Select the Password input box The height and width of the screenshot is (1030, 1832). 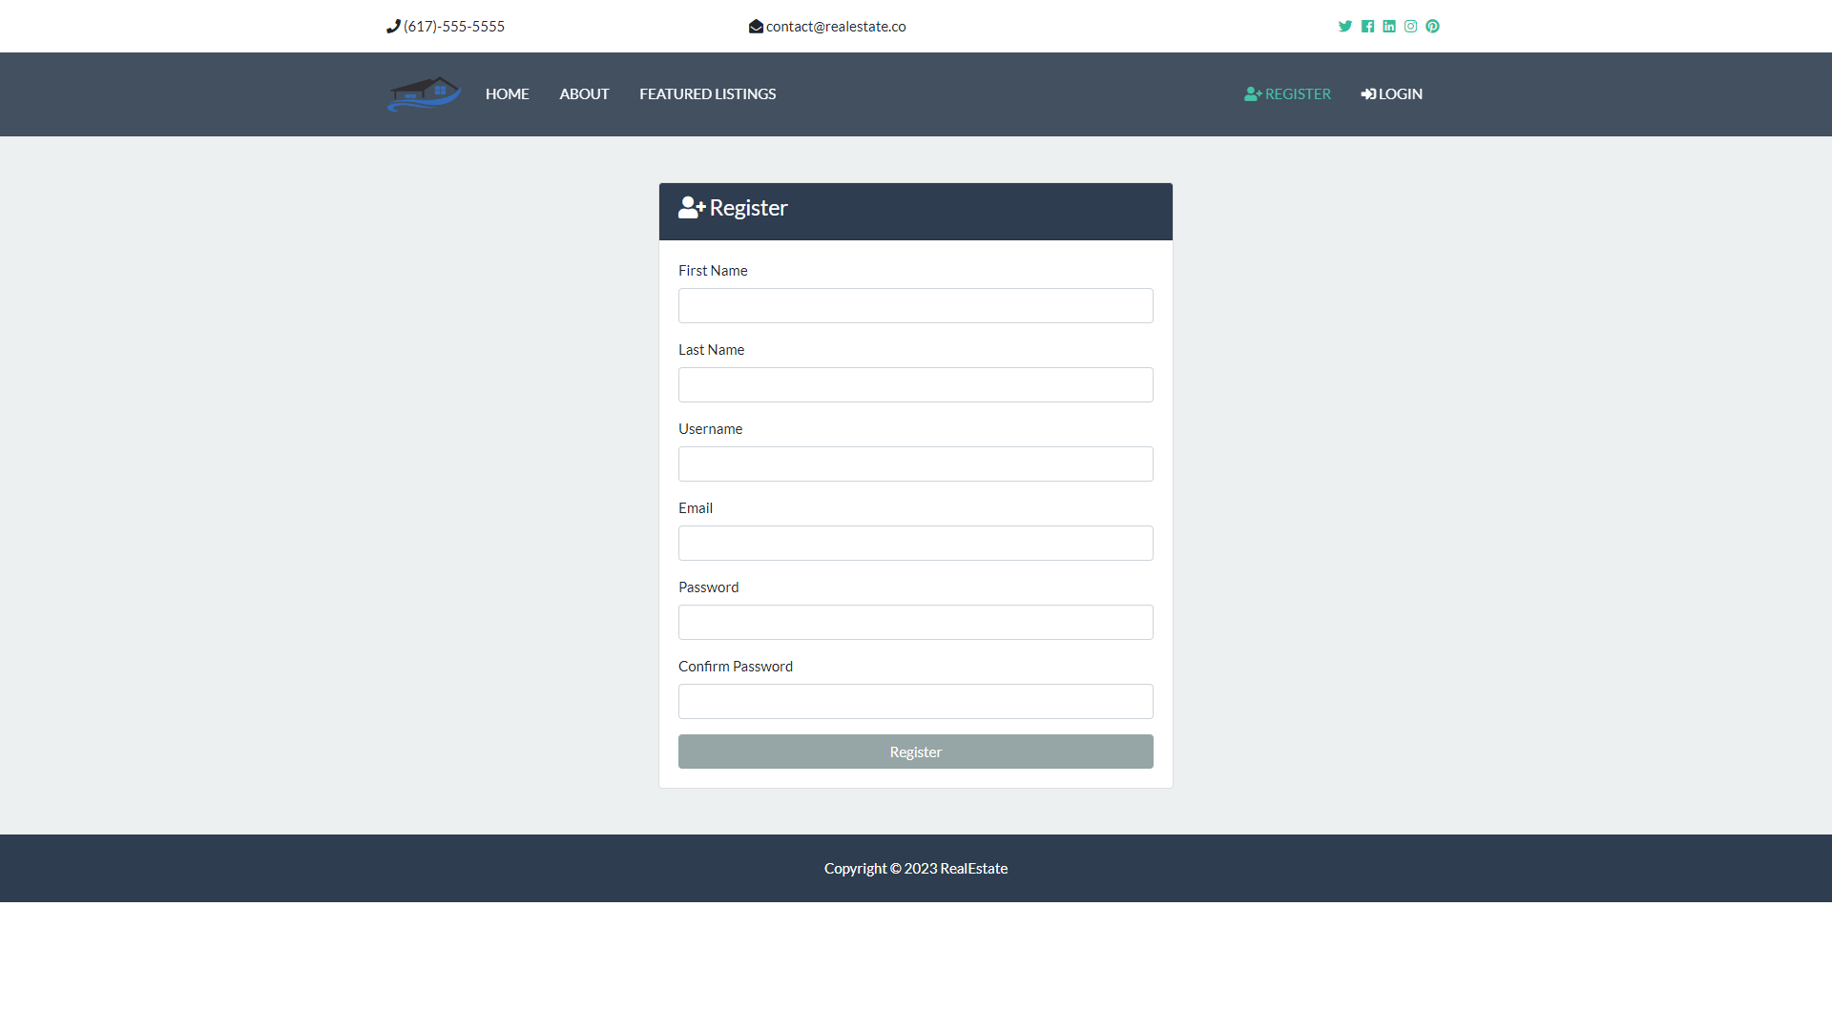point(915,623)
